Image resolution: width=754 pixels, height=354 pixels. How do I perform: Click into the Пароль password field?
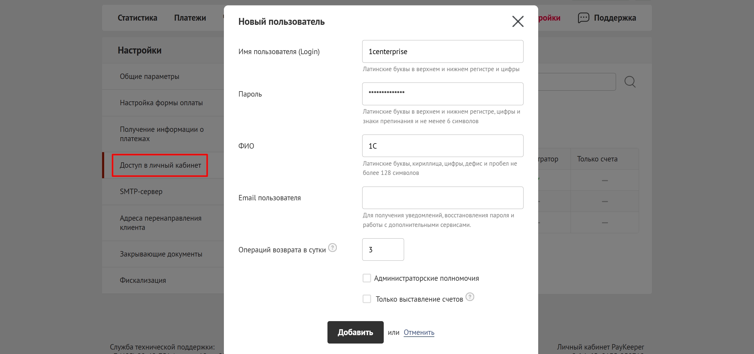tap(442, 94)
